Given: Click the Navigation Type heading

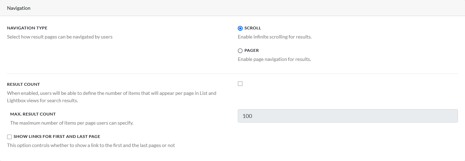Looking at the screenshot, I should coord(27,28).
